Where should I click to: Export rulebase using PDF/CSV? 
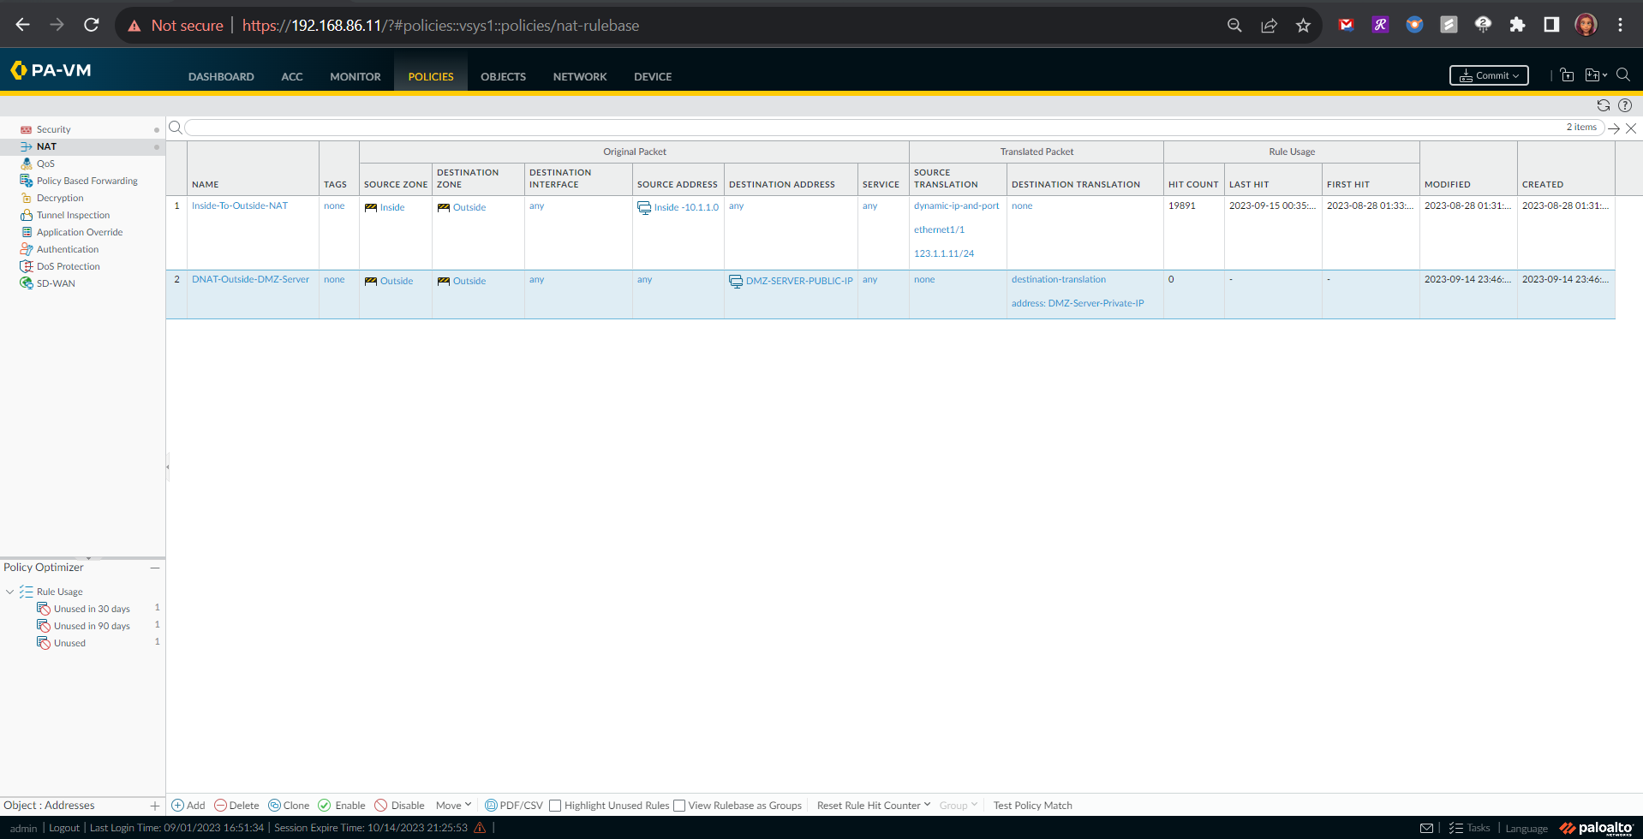pyautogui.click(x=514, y=806)
